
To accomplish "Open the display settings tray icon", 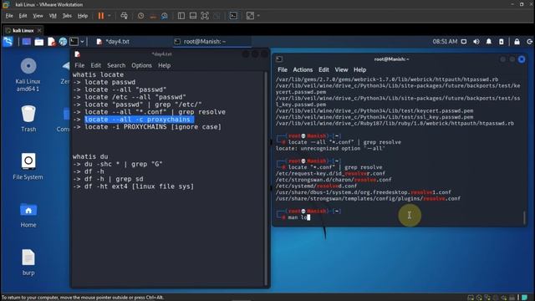I will pos(464,42).
